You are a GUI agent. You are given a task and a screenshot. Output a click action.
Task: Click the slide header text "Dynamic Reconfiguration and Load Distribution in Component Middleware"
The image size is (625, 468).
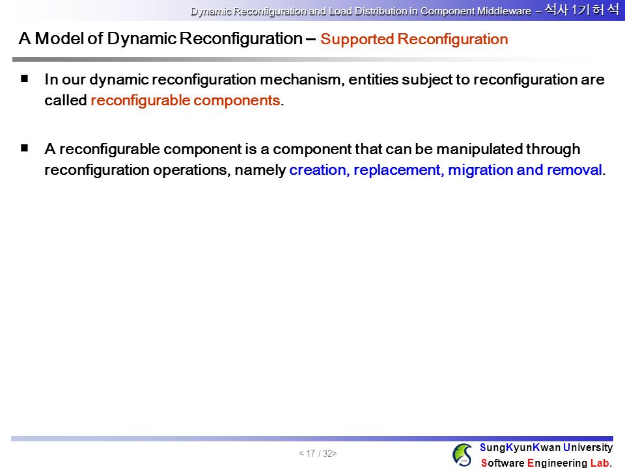[x=361, y=11]
